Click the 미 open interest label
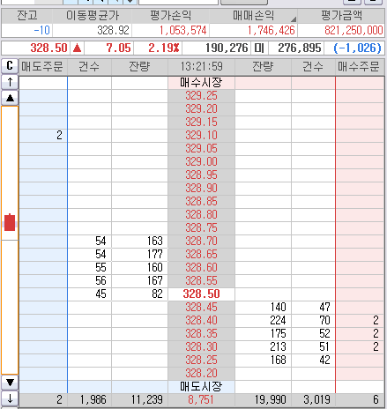 pos(259,48)
